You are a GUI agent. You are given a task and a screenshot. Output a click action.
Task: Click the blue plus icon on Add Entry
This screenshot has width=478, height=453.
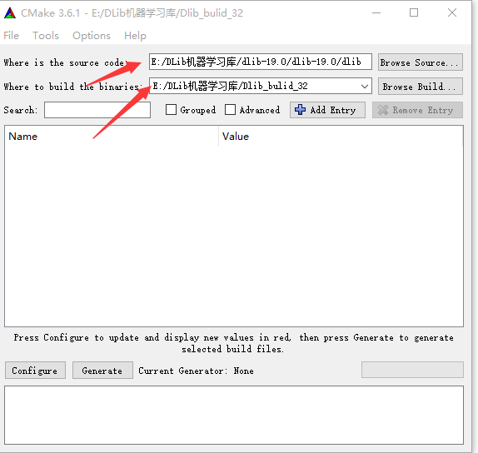(x=300, y=110)
